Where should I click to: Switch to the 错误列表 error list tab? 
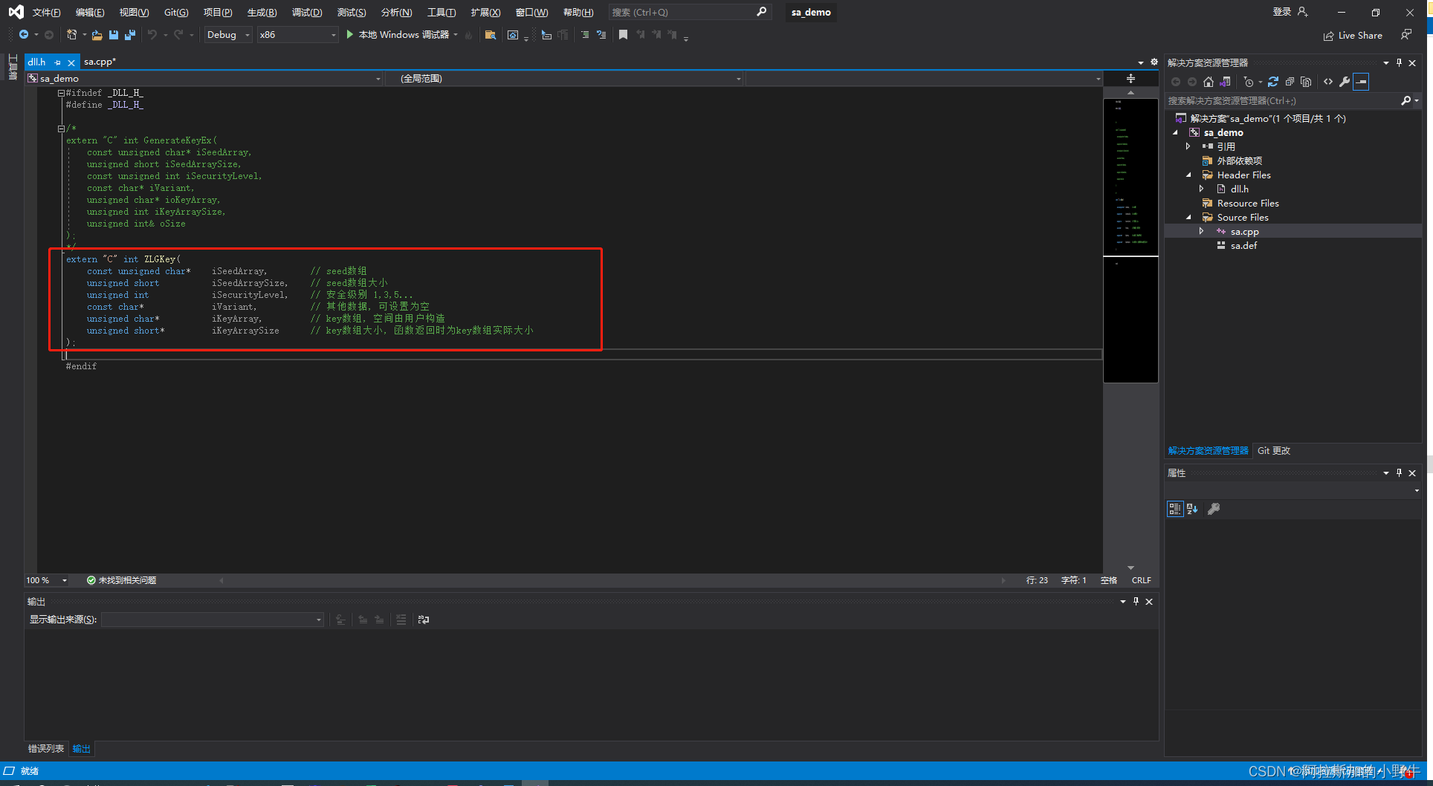coord(46,749)
